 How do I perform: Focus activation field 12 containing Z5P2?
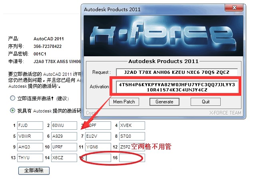[132, 147]
